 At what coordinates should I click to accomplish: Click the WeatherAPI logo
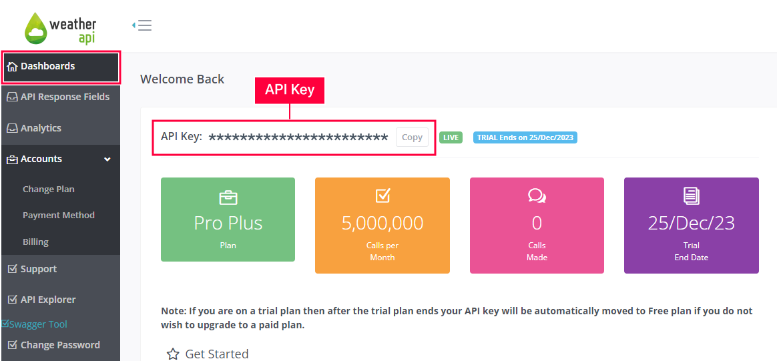61,28
